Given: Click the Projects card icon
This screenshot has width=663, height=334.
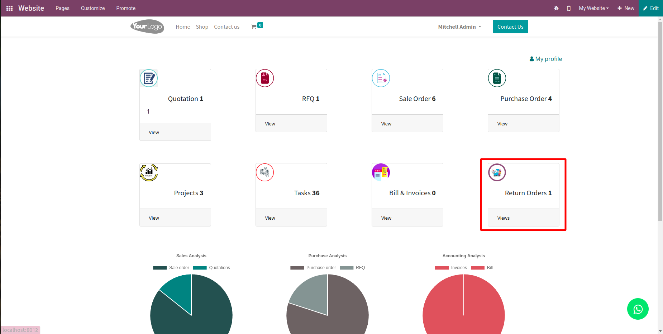Looking at the screenshot, I should 149,172.
